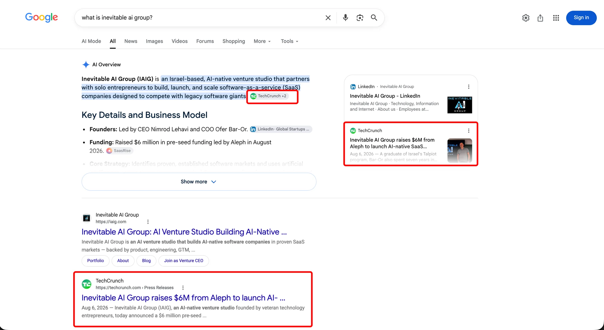604x330 pixels.
Task: Switch to the Forums tab
Action: pos(205,41)
